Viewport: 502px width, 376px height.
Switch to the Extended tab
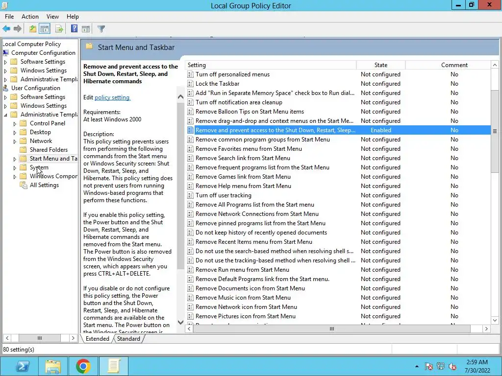tap(98, 339)
